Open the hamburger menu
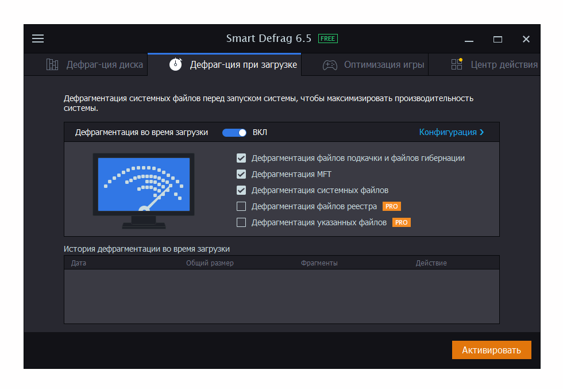The height and width of the screenshot is (389, 563). 38,39
